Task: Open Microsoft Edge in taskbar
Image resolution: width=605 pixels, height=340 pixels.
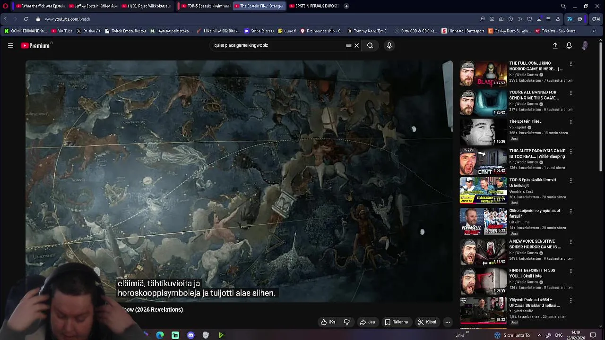Action: coord(160,335)
